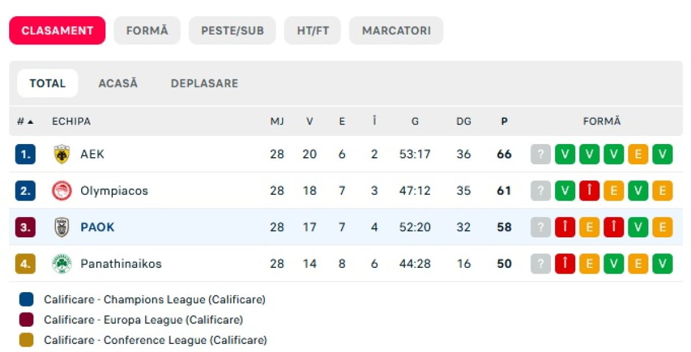The width and height of the screenshot is (691, 352).
Task: Click the AEK team crest icon
Action: click(62, 154)
